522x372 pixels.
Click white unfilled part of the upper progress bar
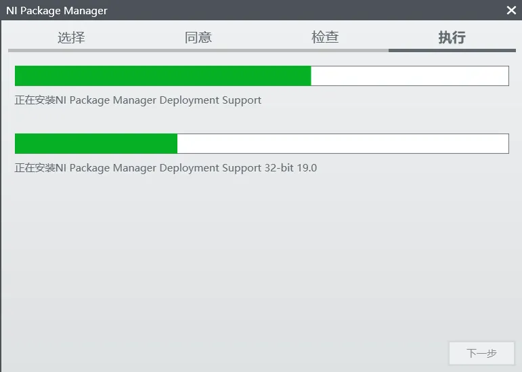(x=410, y=76)
